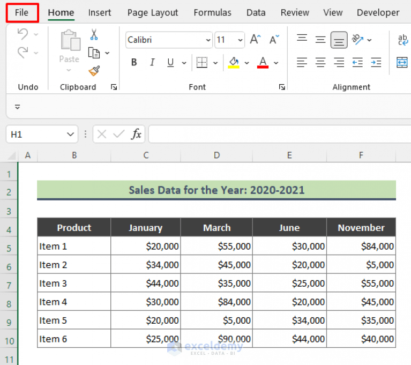
Task: Open the Clipboard dialog launcher
Action: click(114, 87)
